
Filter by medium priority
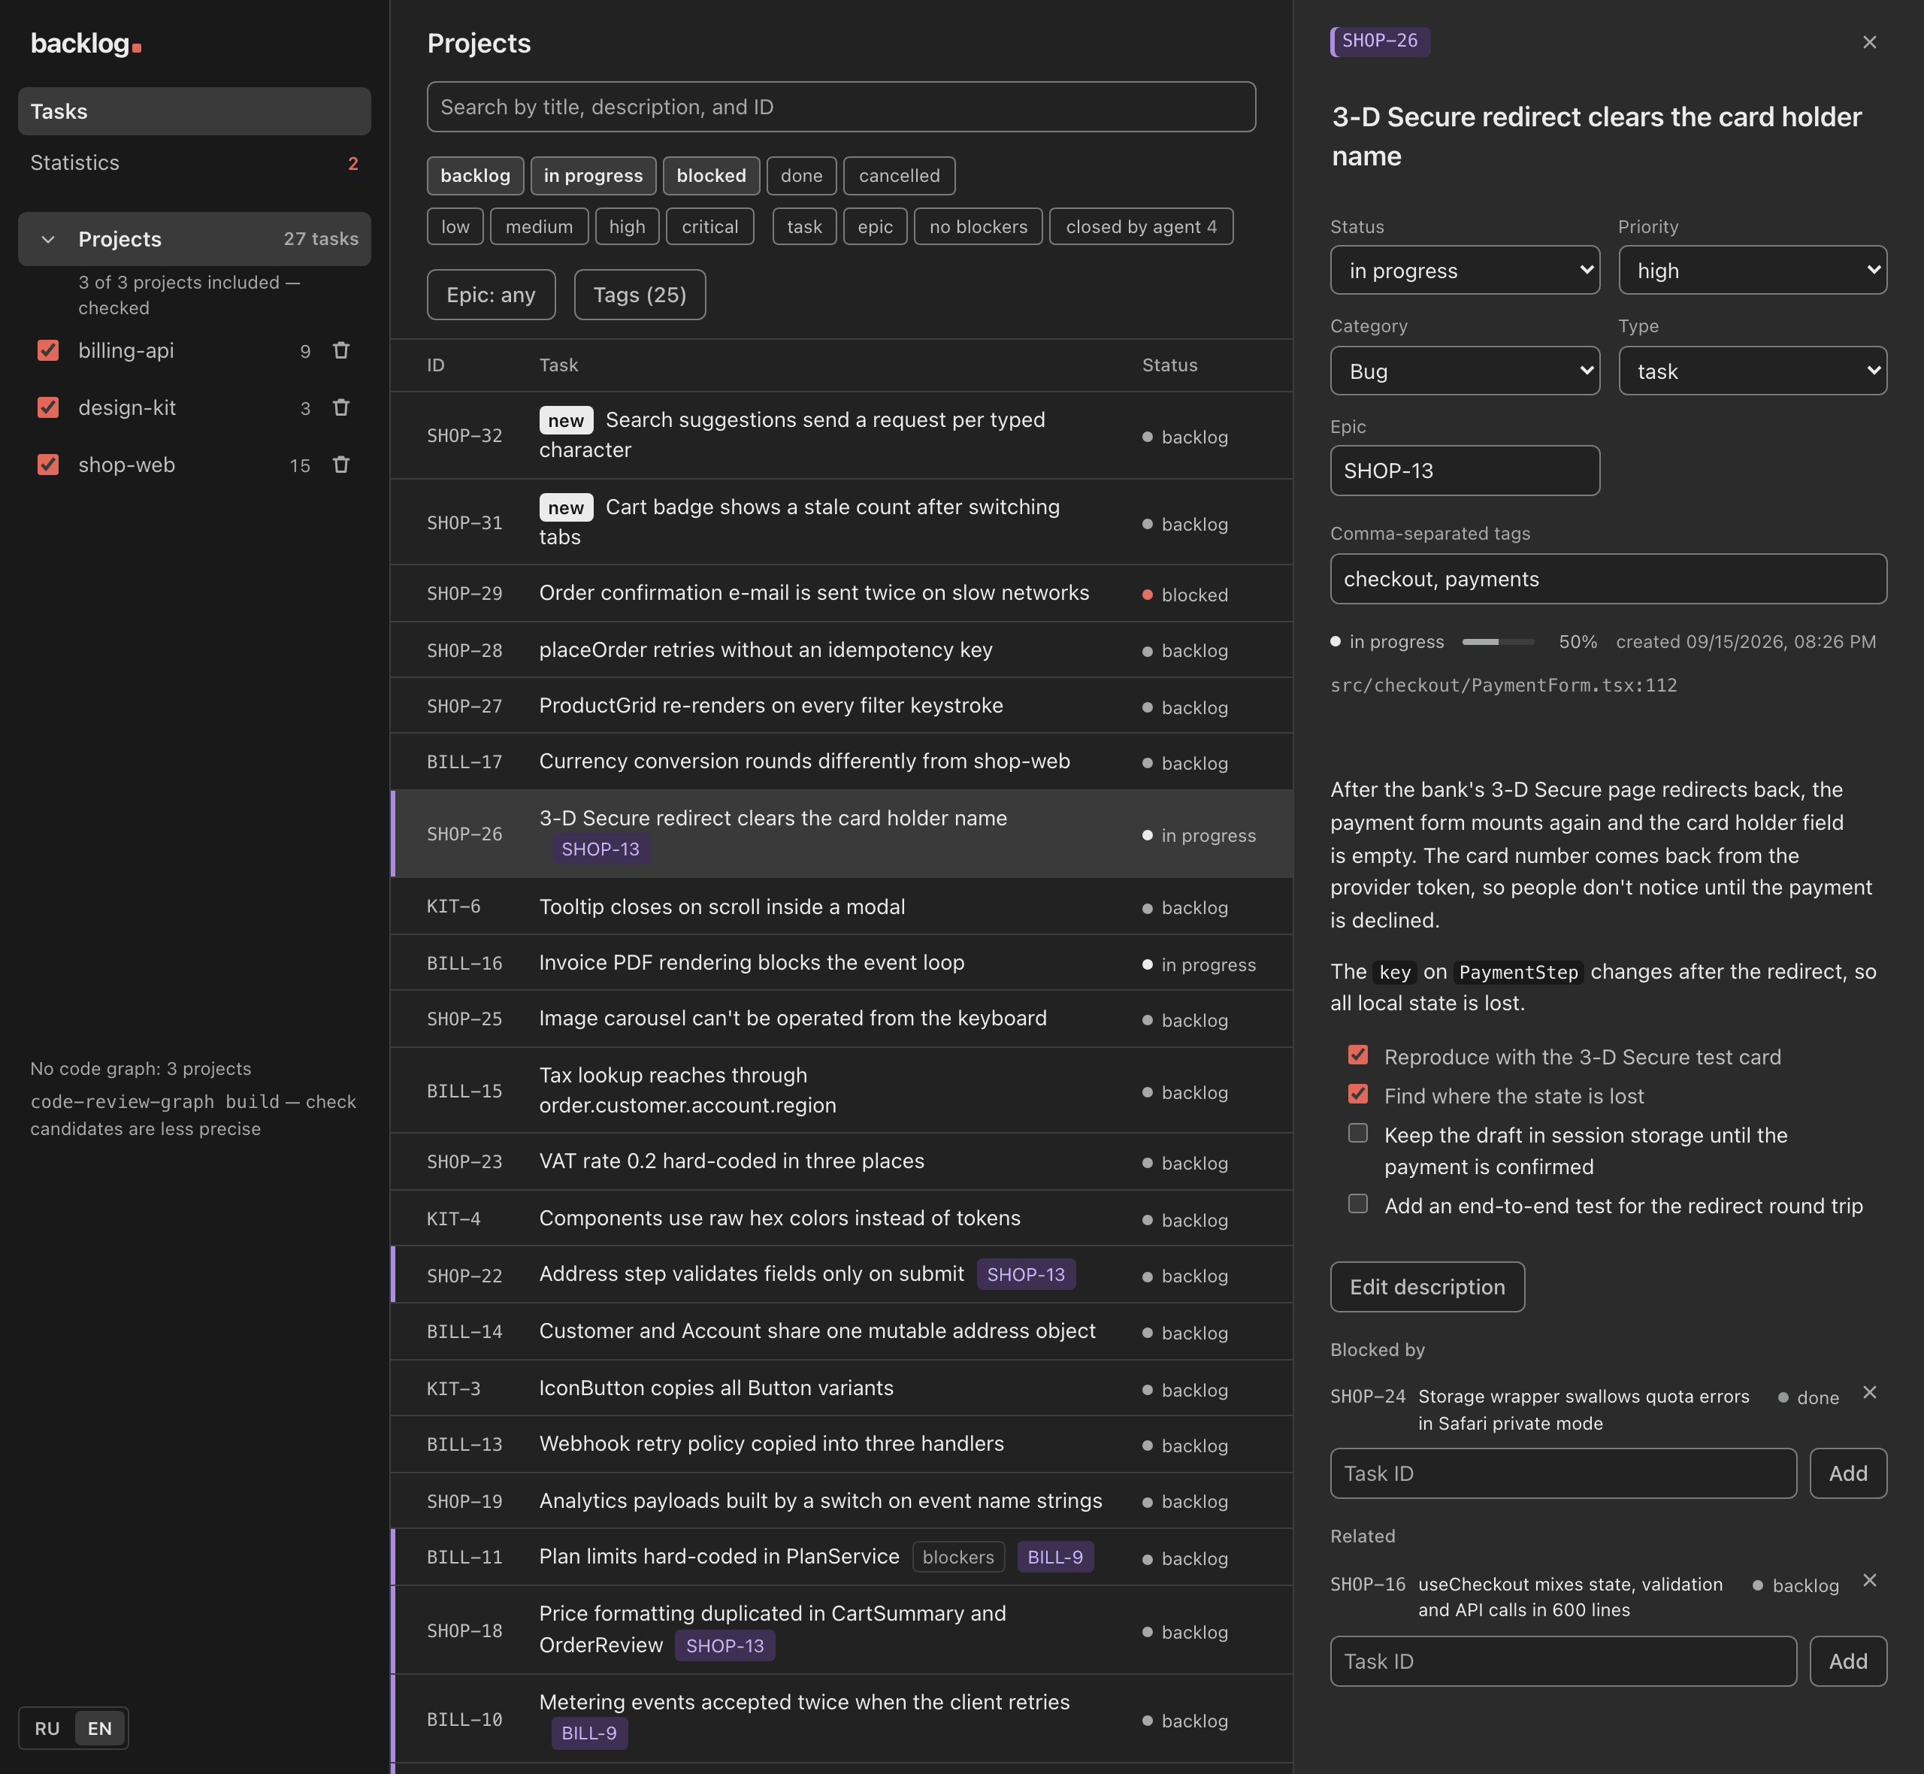point(540,226)
